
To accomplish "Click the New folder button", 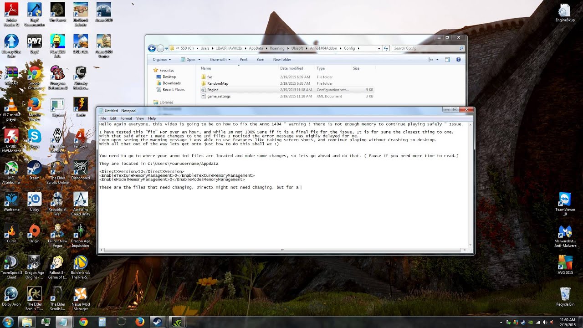I will pyautogui.click(x=282, y=59).
